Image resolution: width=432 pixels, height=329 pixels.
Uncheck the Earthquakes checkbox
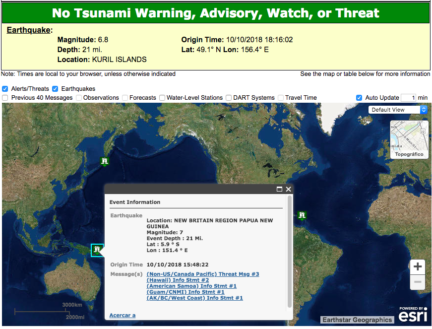click(56, 89)
